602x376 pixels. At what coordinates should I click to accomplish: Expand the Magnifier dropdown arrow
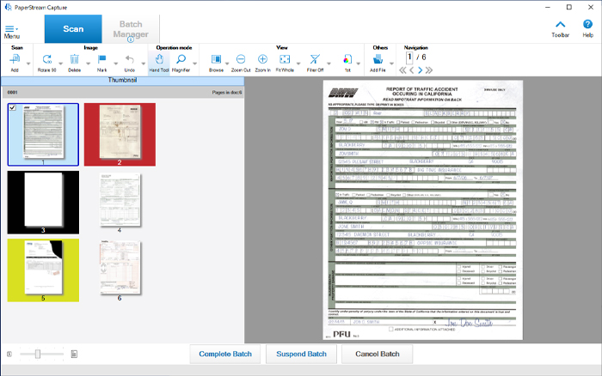tap(194, 64)
